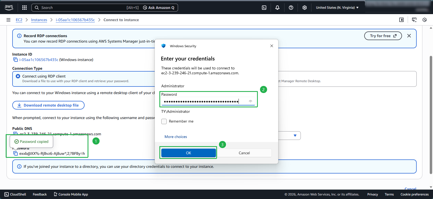
Task: Open the CloudShell session icon on the right
Action: 414,20
